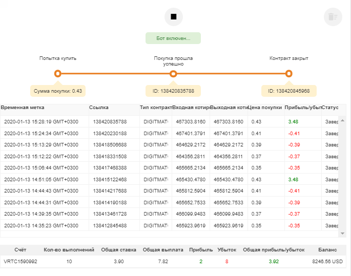Click reference 138418506688
The height and width of the screenshot is (276, 351).
110,145
